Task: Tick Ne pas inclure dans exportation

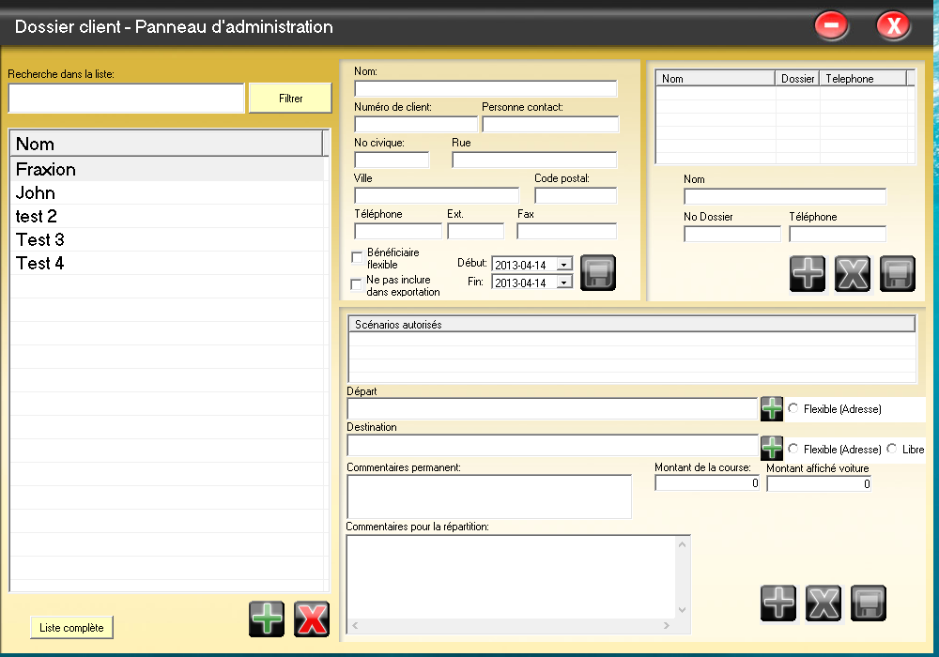Action: click(x=356, y=284)
